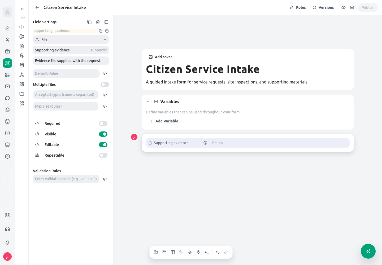Open code expression for Required
The height and width of the screenshot is (265, 382).
coord(37,123)
